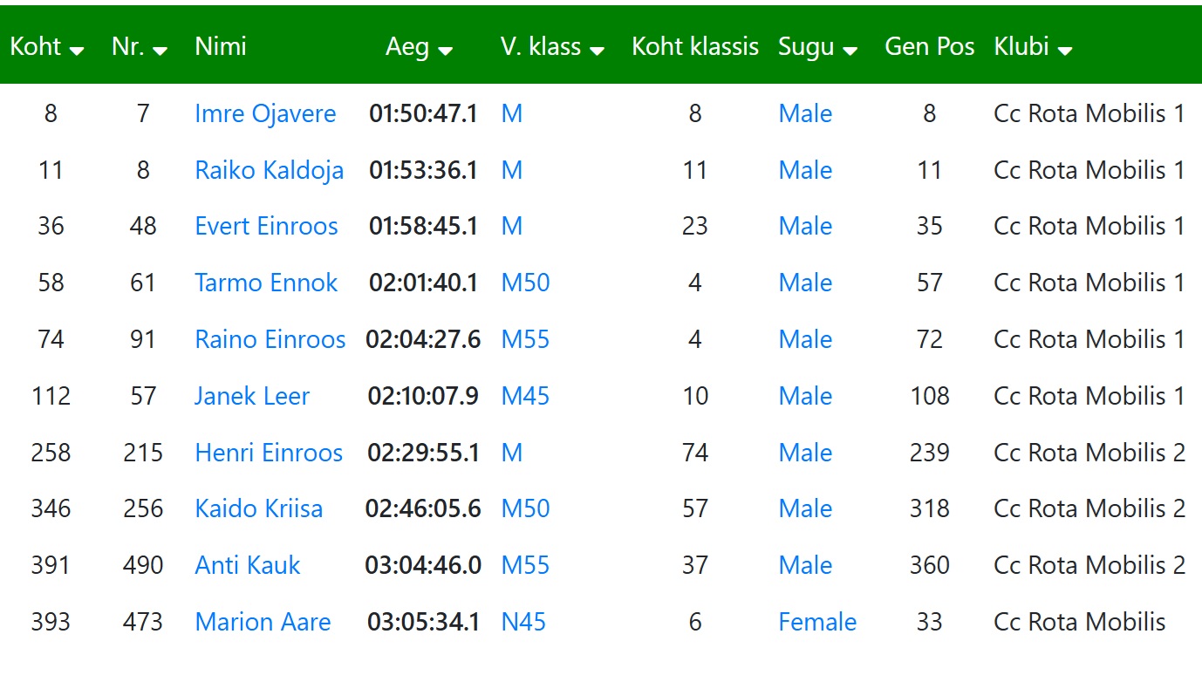Click on Marion Aare's name
The image size is (1202, 675).
pyautogui.click(x=263, y=622)
